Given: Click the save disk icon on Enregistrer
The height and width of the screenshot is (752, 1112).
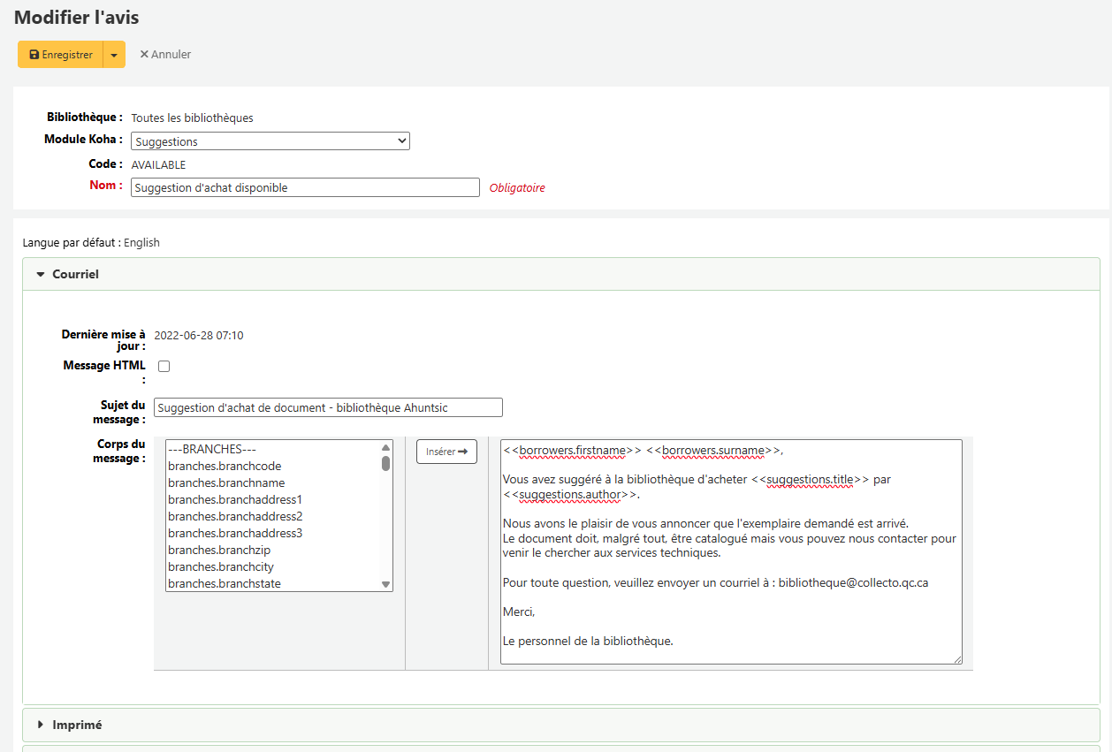Looking at the screenshot, I should [34, 55].
